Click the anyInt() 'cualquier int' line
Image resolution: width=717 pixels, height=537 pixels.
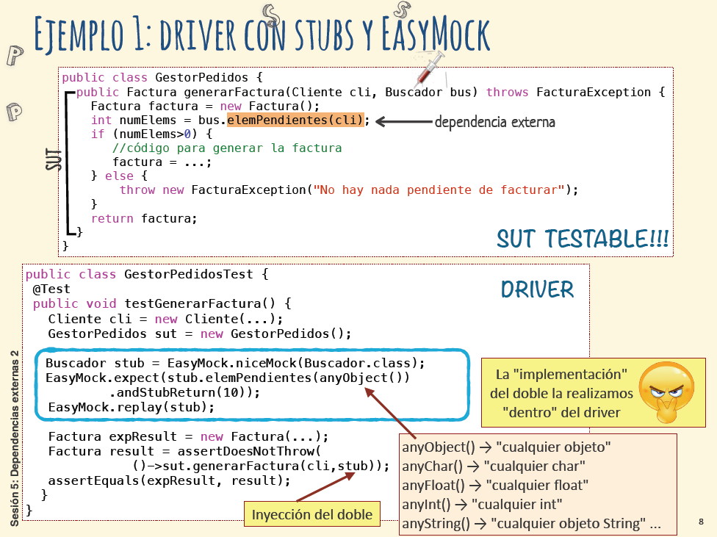click(482, 504)
